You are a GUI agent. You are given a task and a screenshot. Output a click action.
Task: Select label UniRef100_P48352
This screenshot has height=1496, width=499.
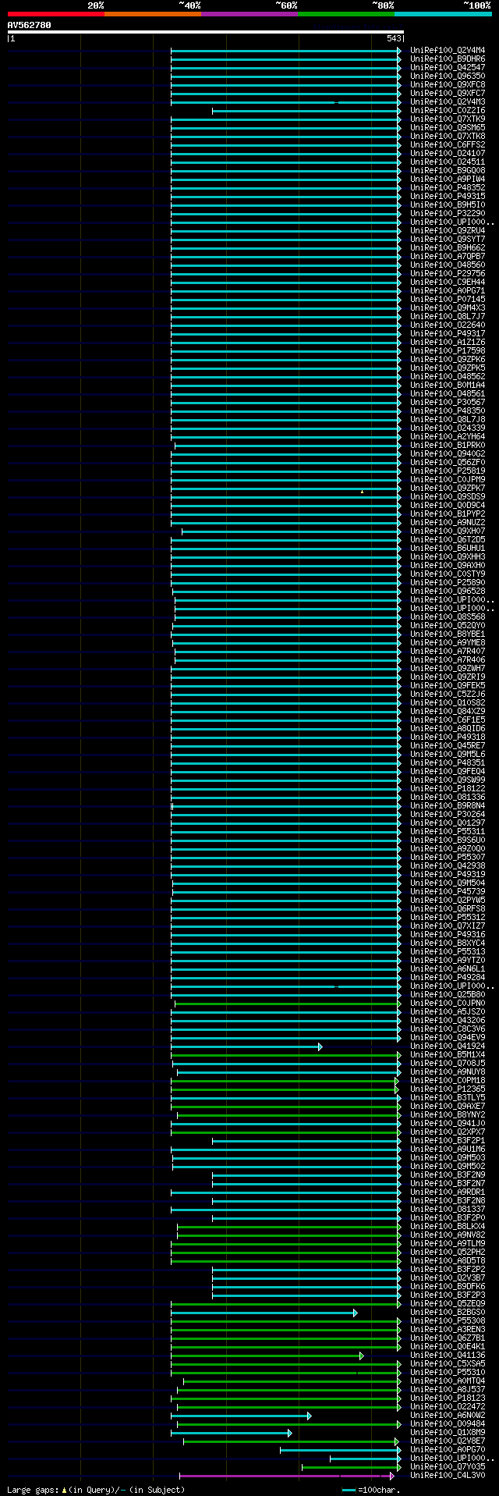(x=448, y=187)
